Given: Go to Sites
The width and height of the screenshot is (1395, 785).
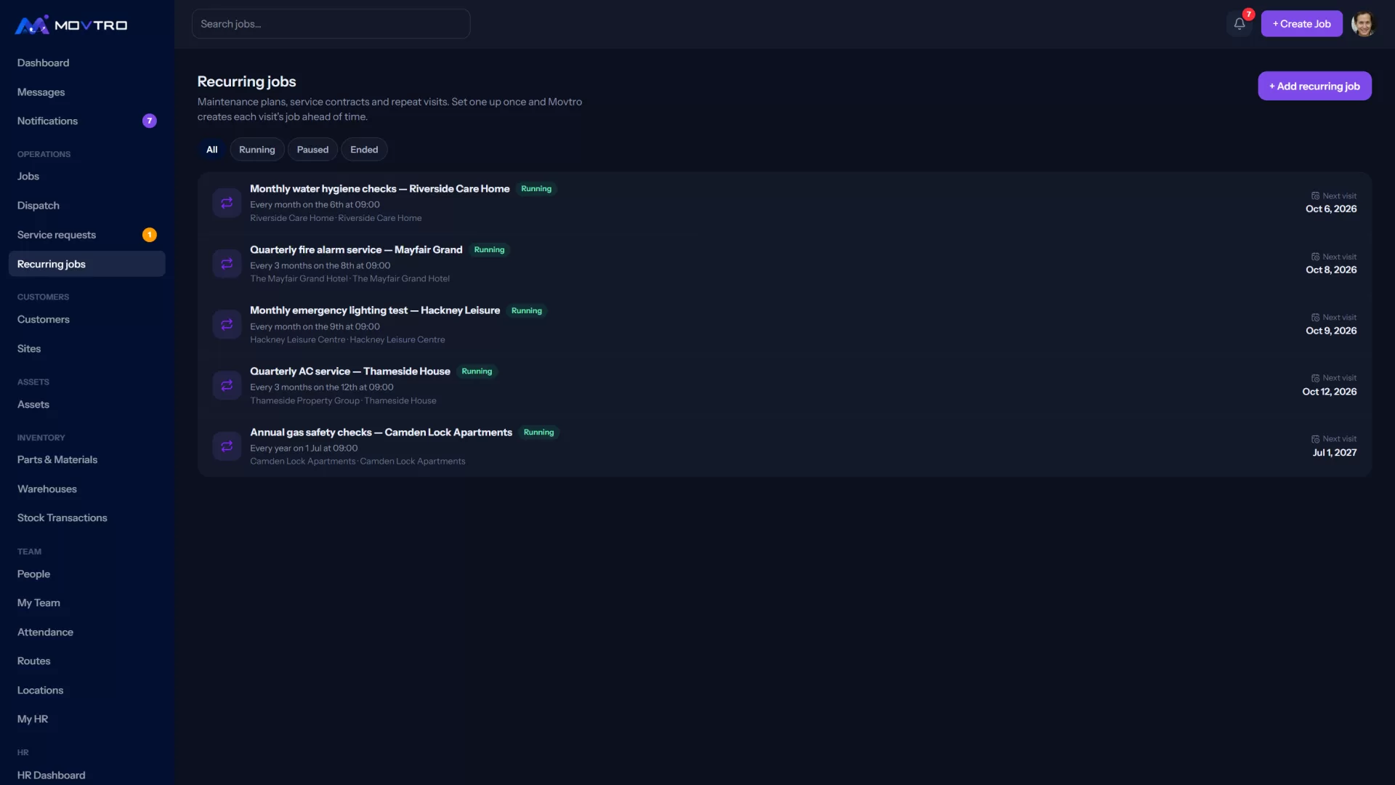Looking at the screenshot, I should (87, 349).
